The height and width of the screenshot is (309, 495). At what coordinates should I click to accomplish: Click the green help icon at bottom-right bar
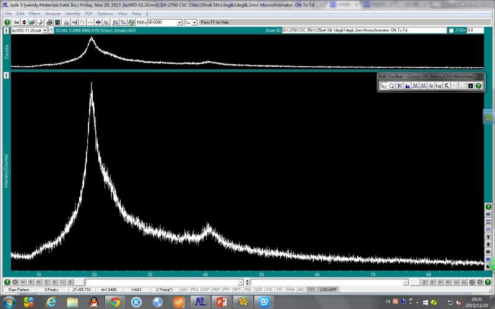(x=488, y=282)
